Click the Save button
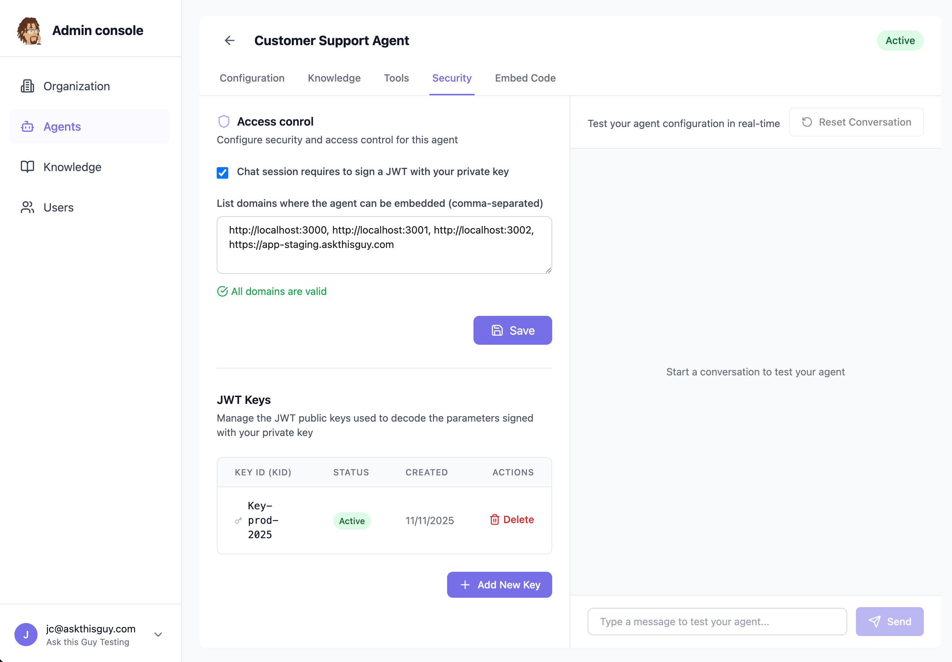 (512, 330)
